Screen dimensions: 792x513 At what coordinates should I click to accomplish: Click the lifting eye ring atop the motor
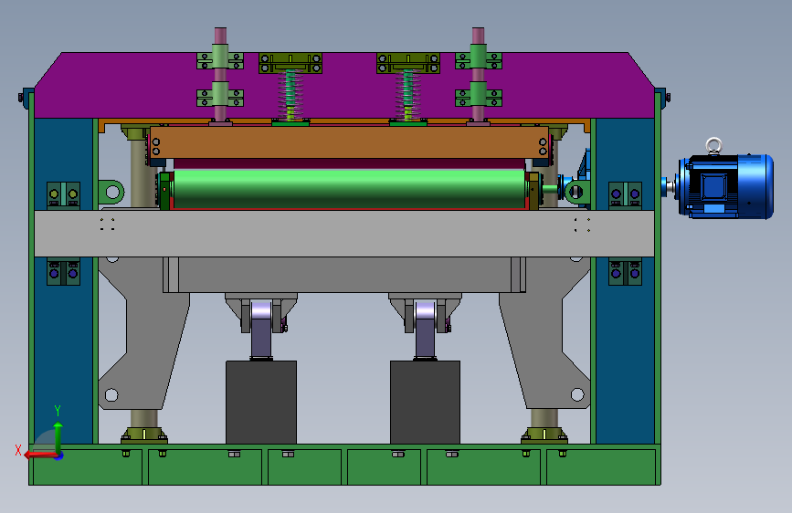pos(713,145)
